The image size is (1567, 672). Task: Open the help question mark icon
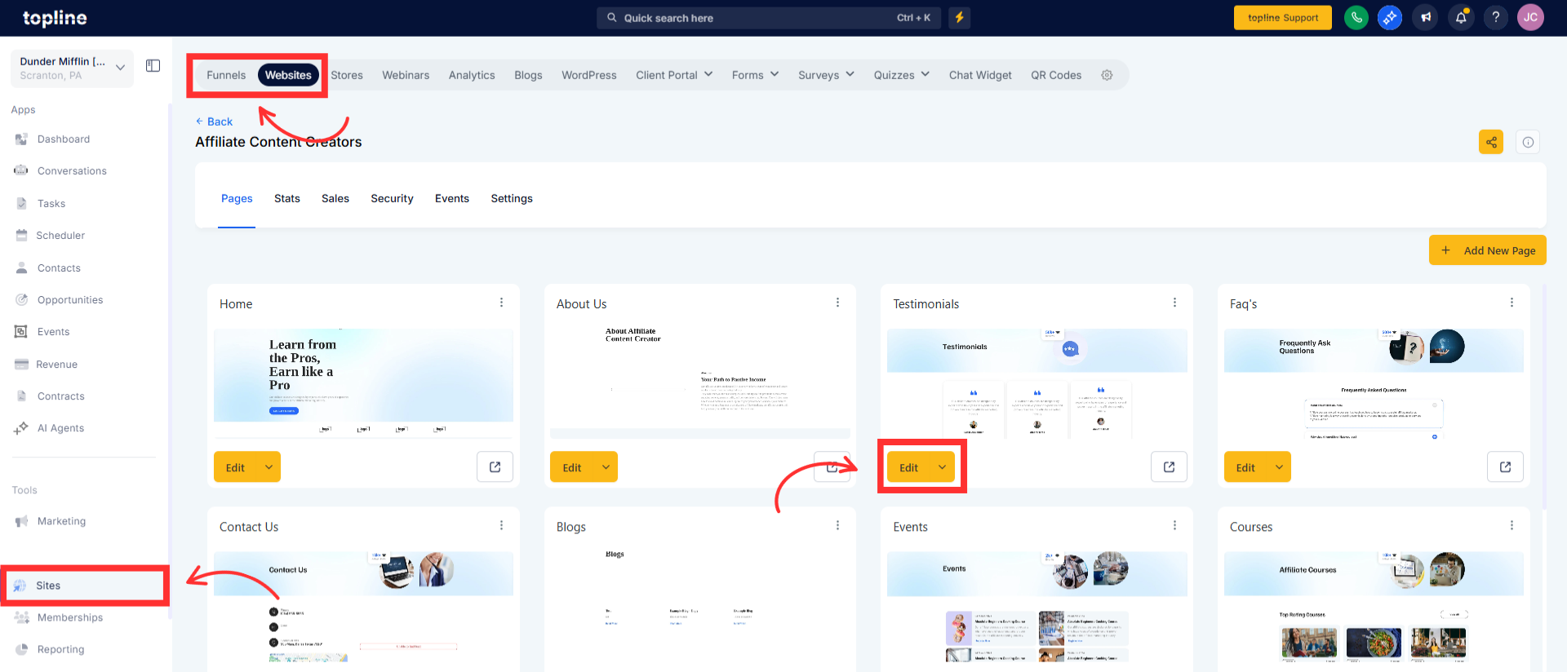tap(1496, 17)
